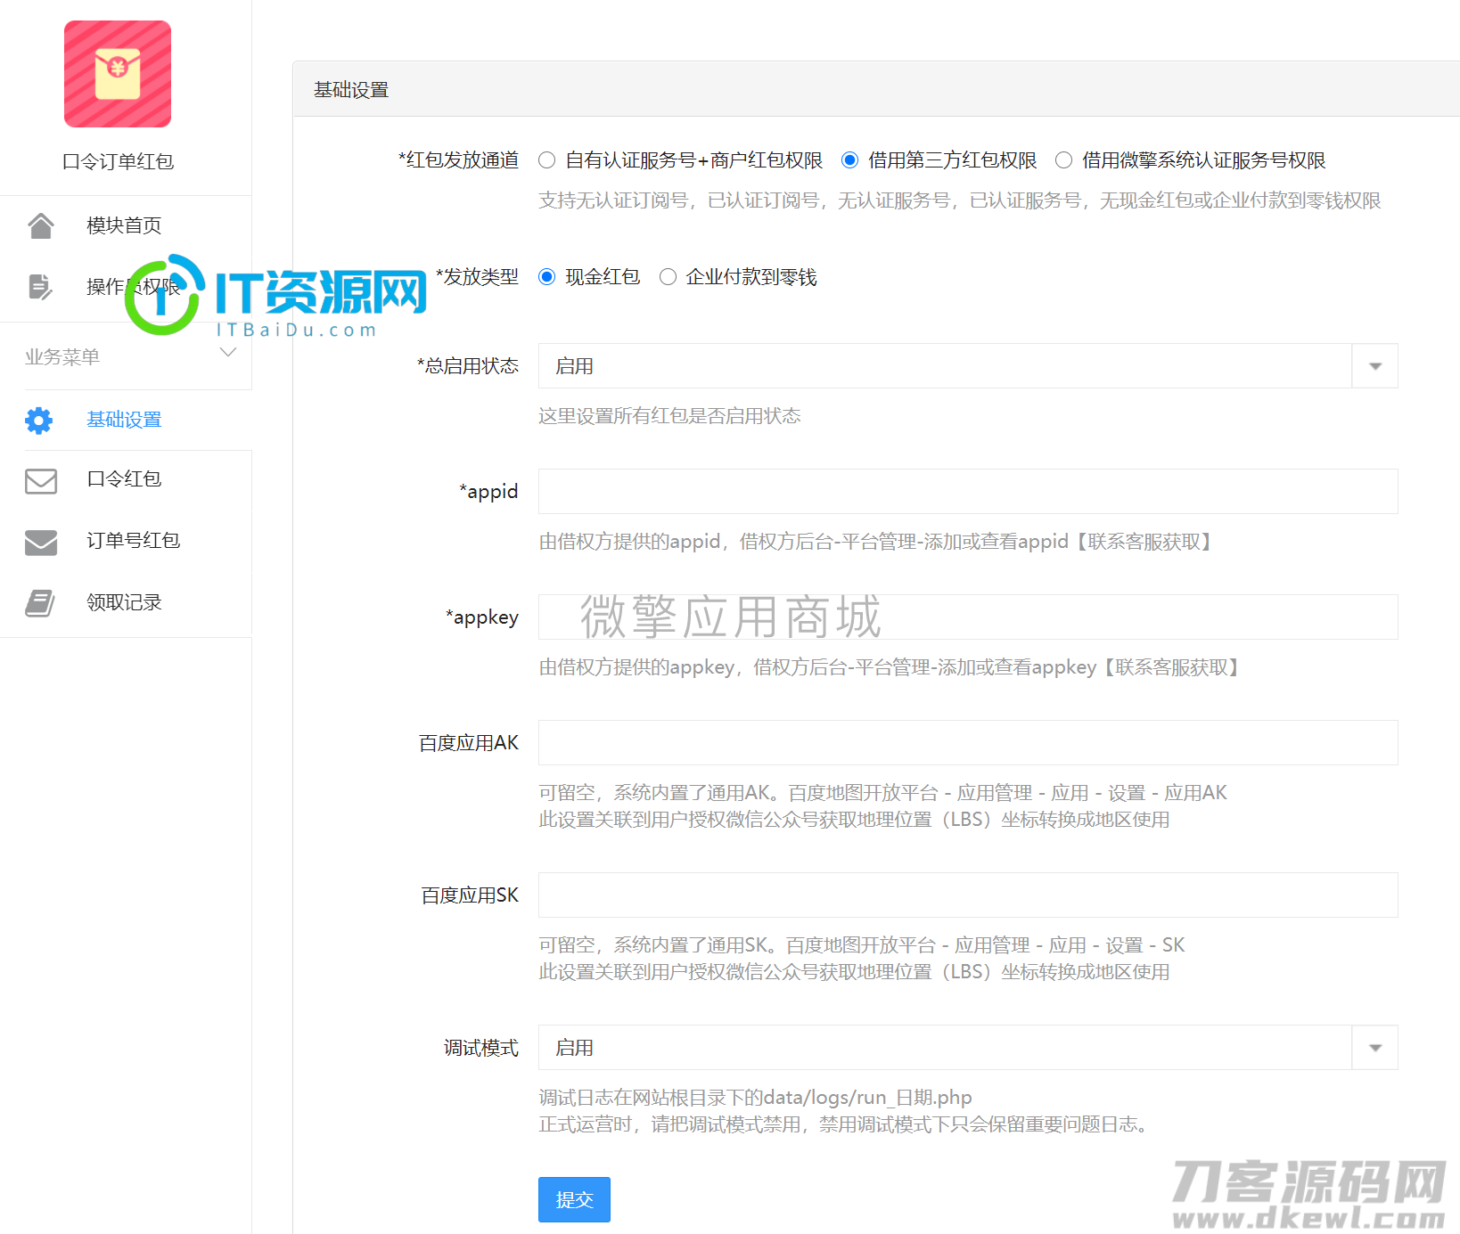Image resolution: width=1460 pixels, height=1234 pixels.
Task: Click the 提交 button
Action: tap(574, 1200)
